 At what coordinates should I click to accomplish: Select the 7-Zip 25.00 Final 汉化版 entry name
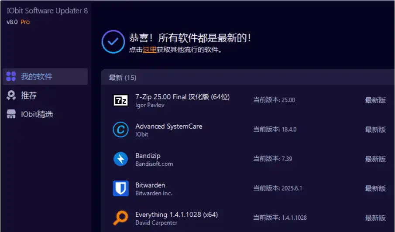click(182, 97)
